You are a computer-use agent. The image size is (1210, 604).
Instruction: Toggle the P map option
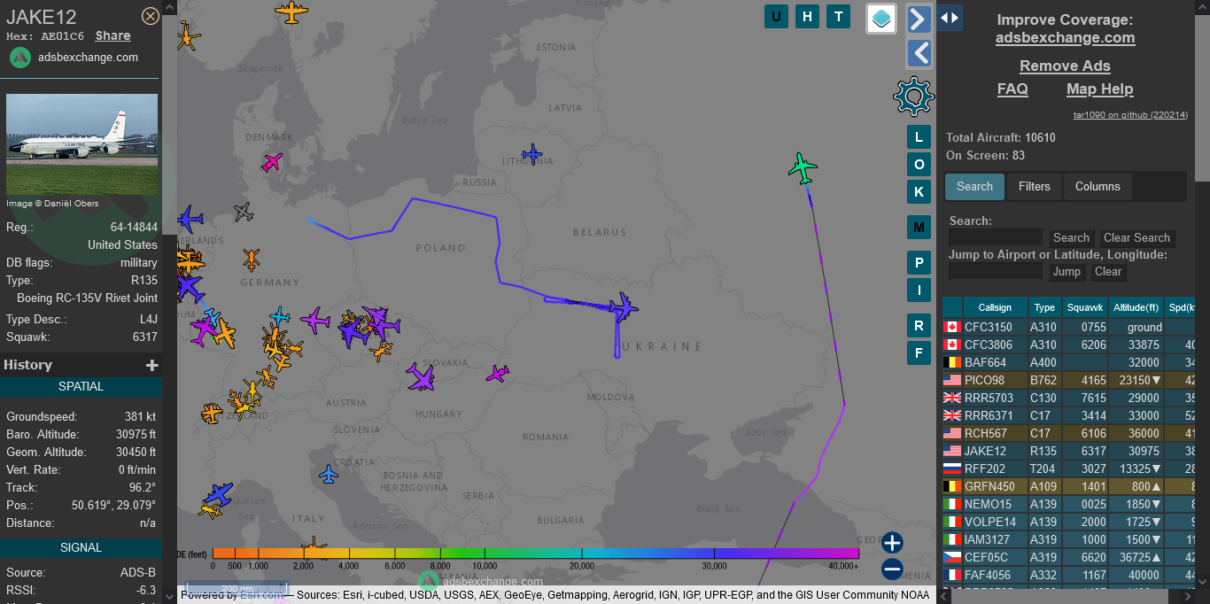click(x=919, y=263)
